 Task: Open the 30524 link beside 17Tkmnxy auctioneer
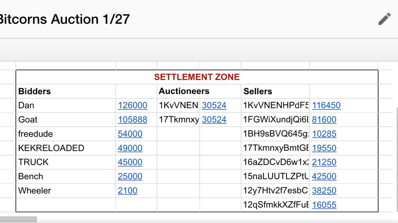pos(214,120)
